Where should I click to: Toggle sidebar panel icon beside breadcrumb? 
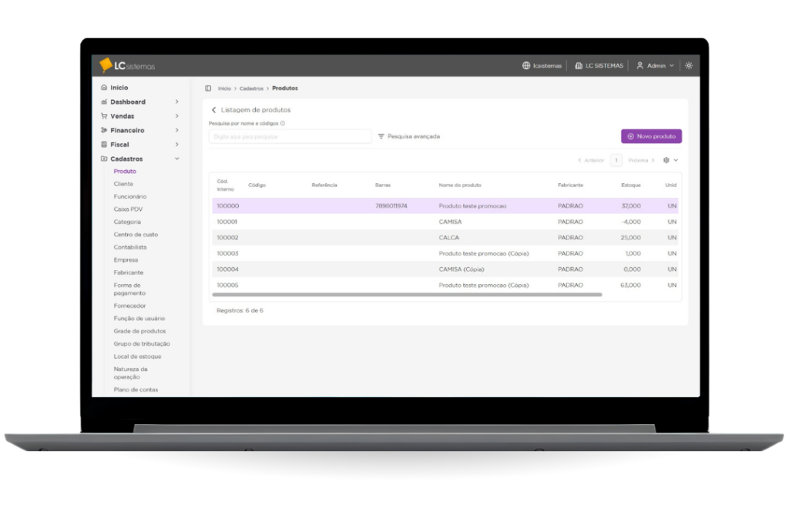click(x=208, y=89)
